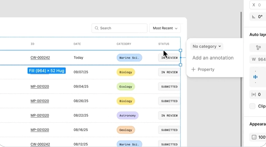Click the magnifier icon in Search box

pos(97,28)
